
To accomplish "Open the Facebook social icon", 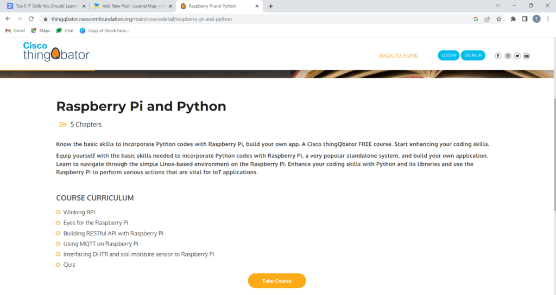I will (x=498, y=56).
